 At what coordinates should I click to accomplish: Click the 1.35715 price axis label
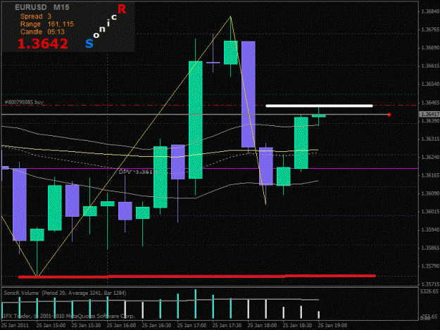[x=430, y=284]
